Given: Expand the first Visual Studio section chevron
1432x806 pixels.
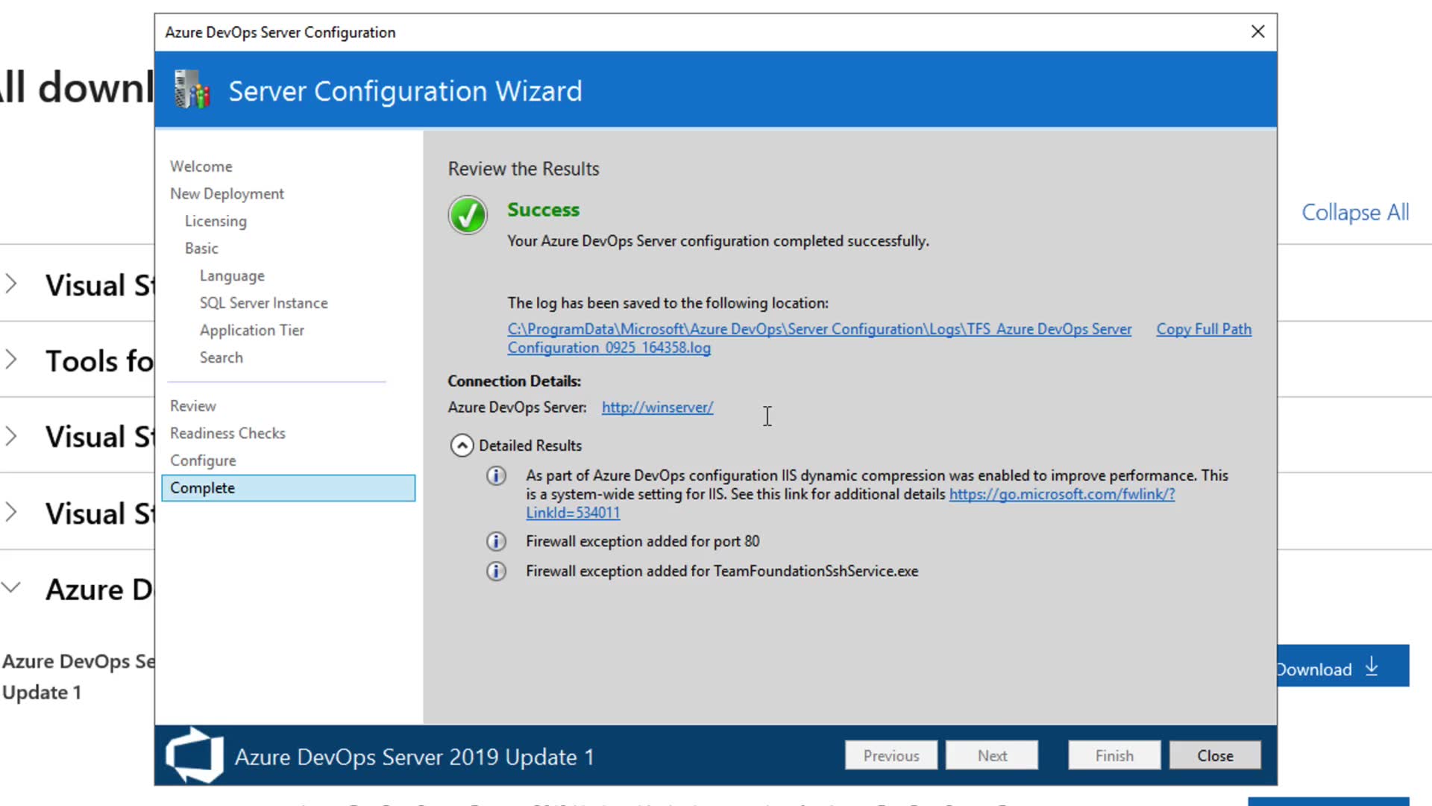Looking at the screenshot, I should pyautogui.click(x=11, y=284).
